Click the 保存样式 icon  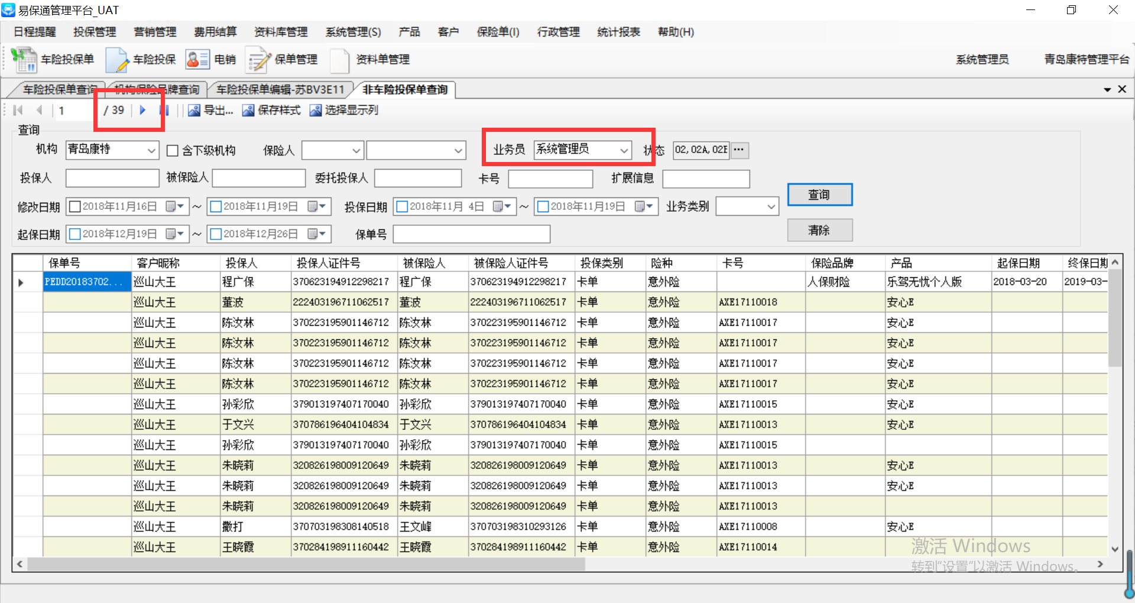pyautogui.click(x=248, y=111)
